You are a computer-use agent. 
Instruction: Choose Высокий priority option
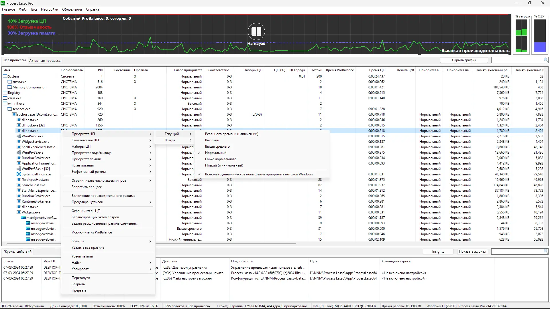tap(212, 140)
